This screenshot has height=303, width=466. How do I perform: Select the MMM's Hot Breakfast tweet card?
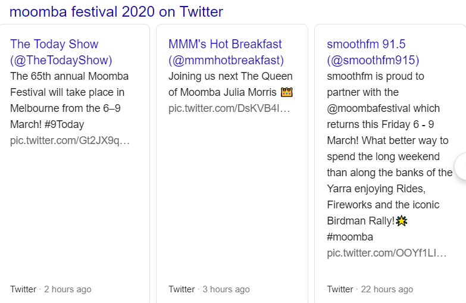click(x=232, y=164)
